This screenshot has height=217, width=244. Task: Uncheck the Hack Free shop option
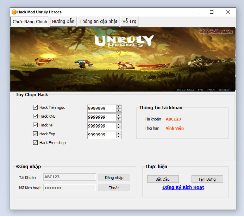pyautogui.click(x=35, y=143)
